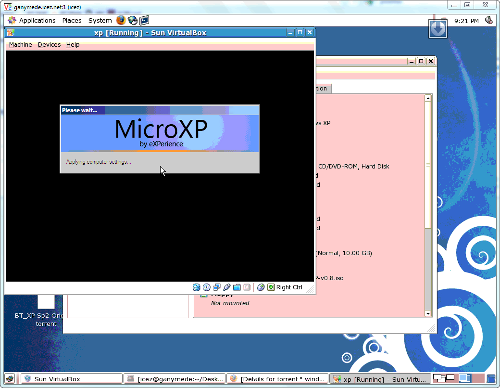
Task: Close the background Sun VirtualBox manager window
Action: [x=430, y=61]
